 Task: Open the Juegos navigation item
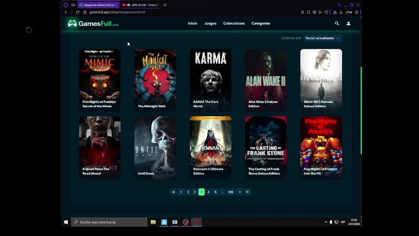(210, 24)
